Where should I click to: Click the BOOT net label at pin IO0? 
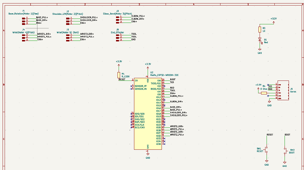coord(173,79)
